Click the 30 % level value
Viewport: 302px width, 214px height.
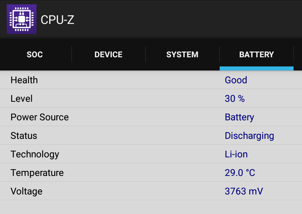(x=235, y=98)
